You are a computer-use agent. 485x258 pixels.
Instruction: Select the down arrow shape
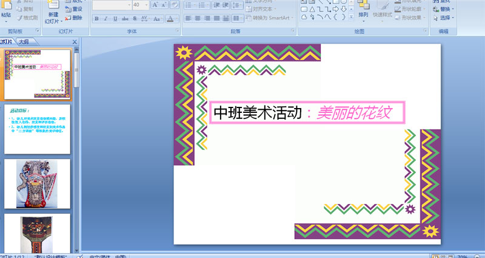[x=344, y=9]
